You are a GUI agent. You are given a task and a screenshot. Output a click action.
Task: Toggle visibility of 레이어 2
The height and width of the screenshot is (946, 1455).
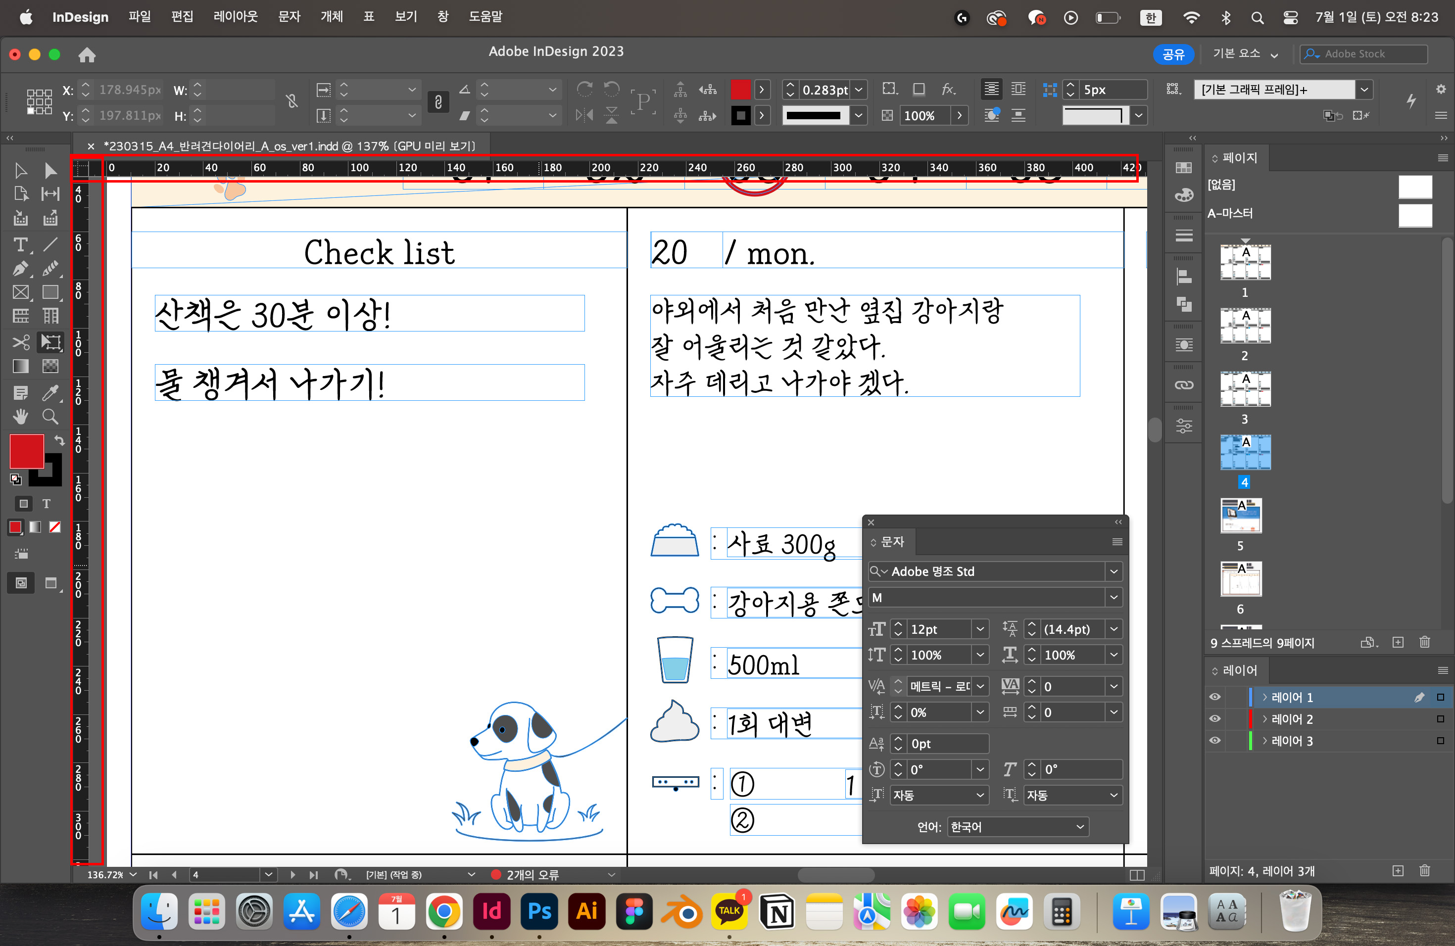tap(1214, 719)
